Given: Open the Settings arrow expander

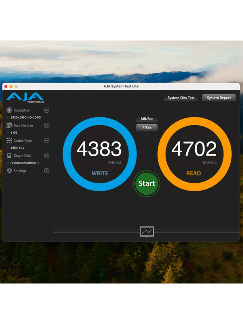Looking at the screenshot, I should [47, 171].
